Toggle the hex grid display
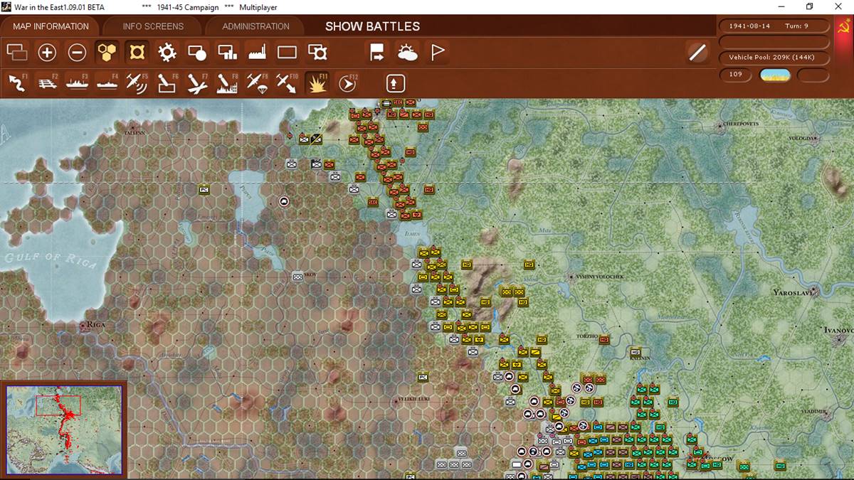 click(x=107, y=52)
